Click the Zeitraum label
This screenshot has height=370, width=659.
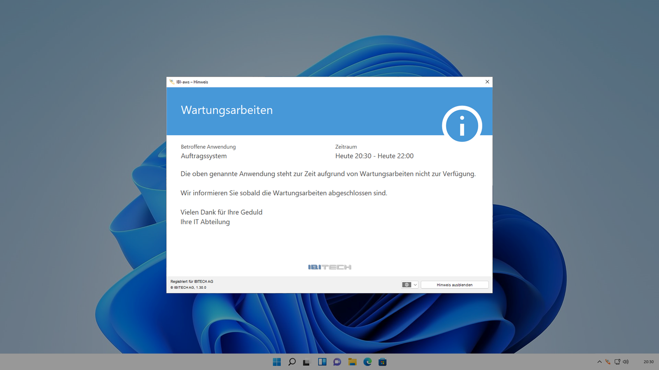tap(346, 147)
